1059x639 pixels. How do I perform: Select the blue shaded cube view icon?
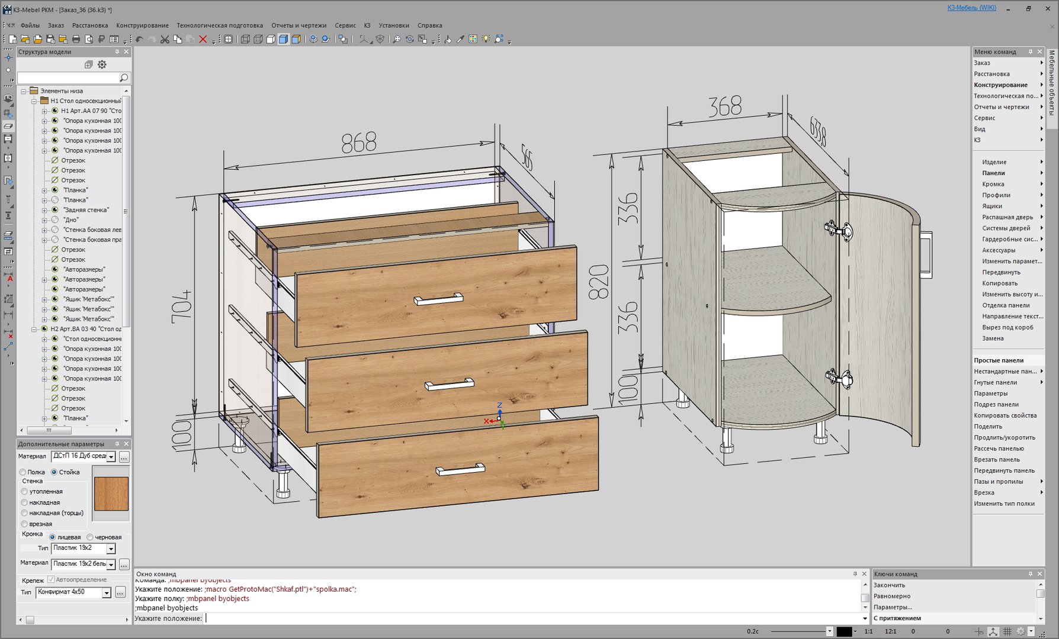(x=283, y=39)
